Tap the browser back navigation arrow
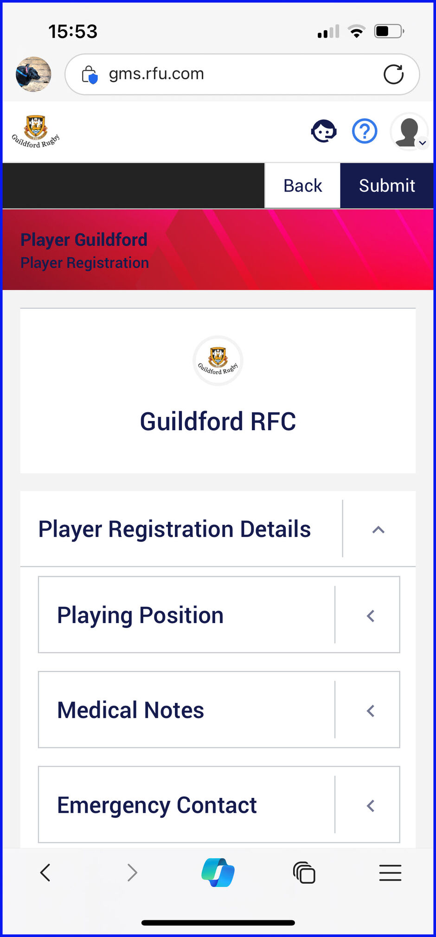The height and width of the screenshot is (937, 436). coord(45,873)
